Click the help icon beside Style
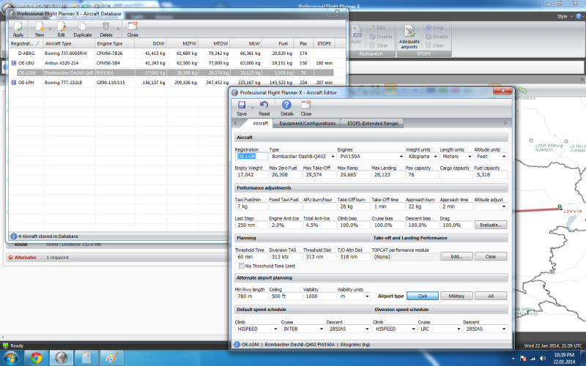586x366 pixels. tap(579, 16)
